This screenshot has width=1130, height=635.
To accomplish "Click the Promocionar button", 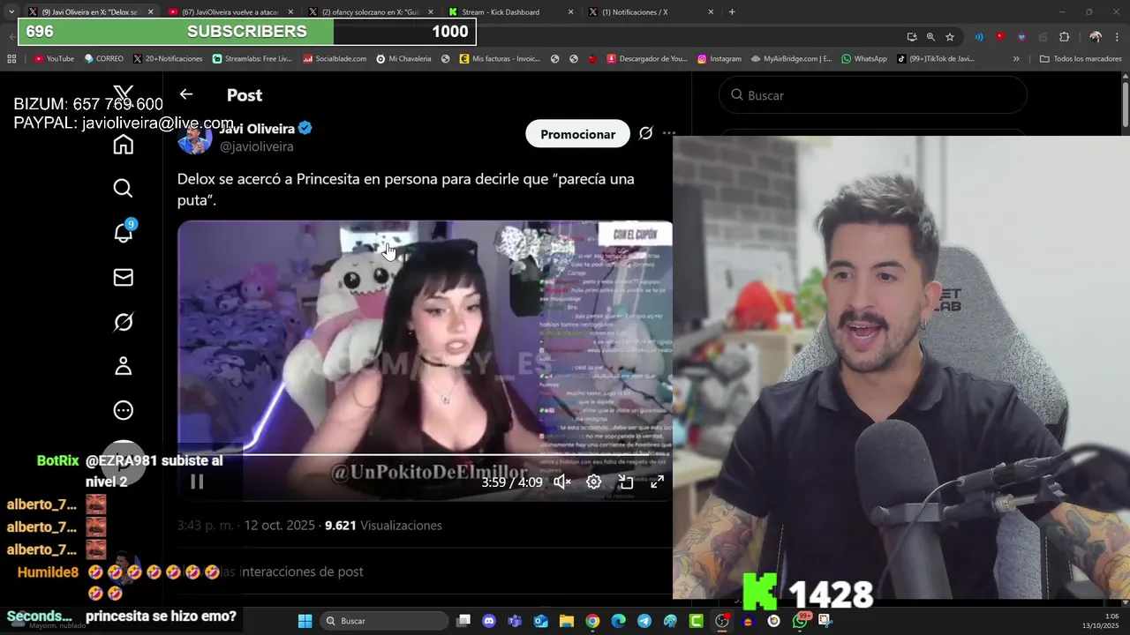I will pyautogui.click(x=577, y=134).
